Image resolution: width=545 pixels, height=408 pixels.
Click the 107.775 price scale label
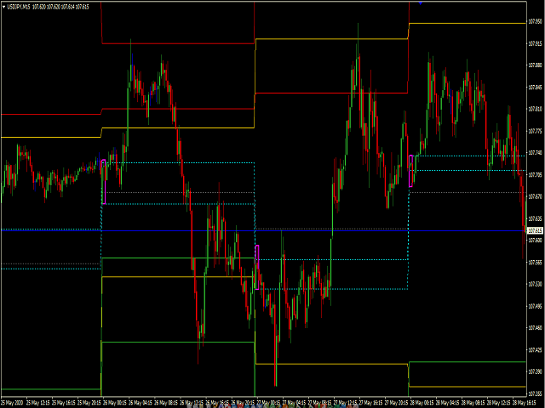[535, 131]
